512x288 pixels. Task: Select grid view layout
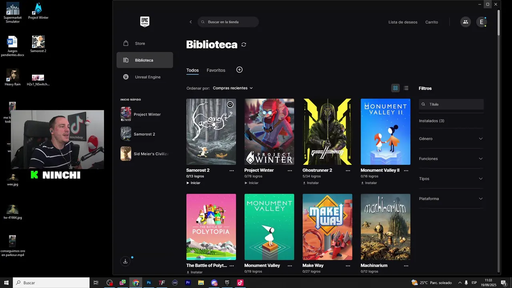point(395,88)
